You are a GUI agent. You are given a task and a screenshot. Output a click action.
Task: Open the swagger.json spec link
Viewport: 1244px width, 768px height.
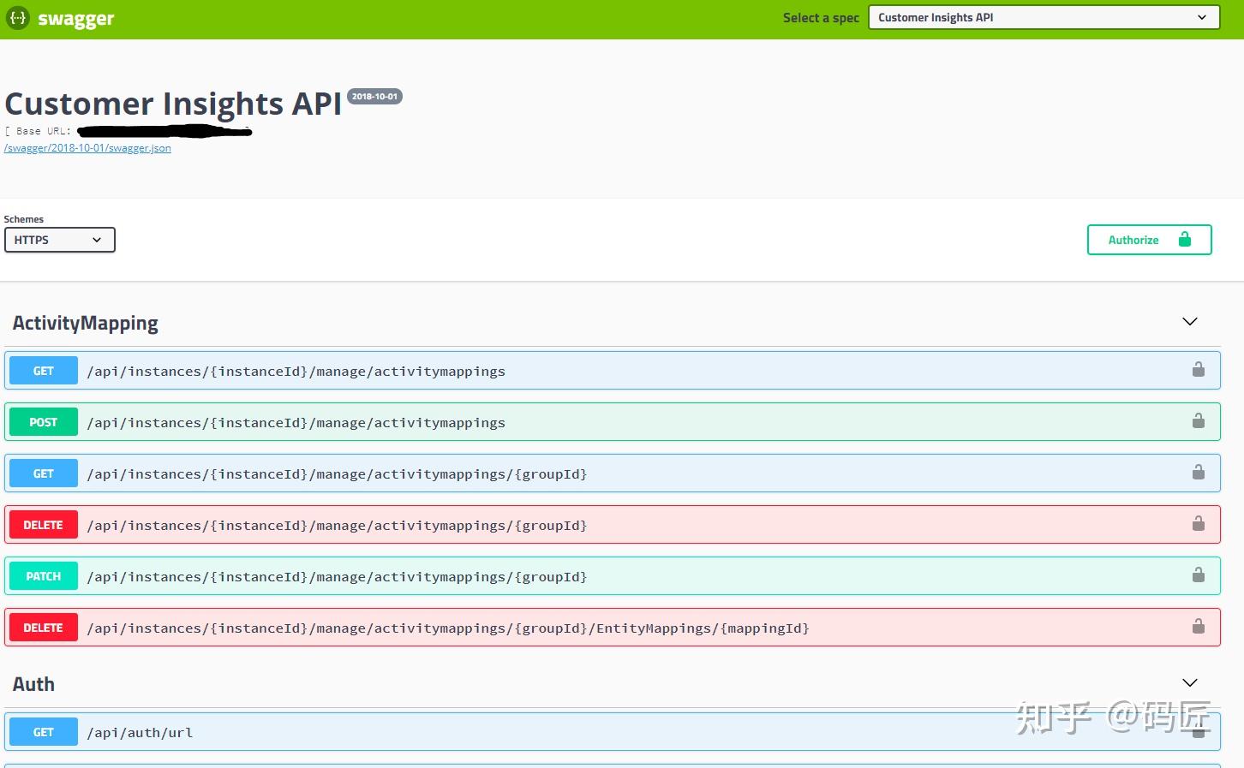[87, 147]
